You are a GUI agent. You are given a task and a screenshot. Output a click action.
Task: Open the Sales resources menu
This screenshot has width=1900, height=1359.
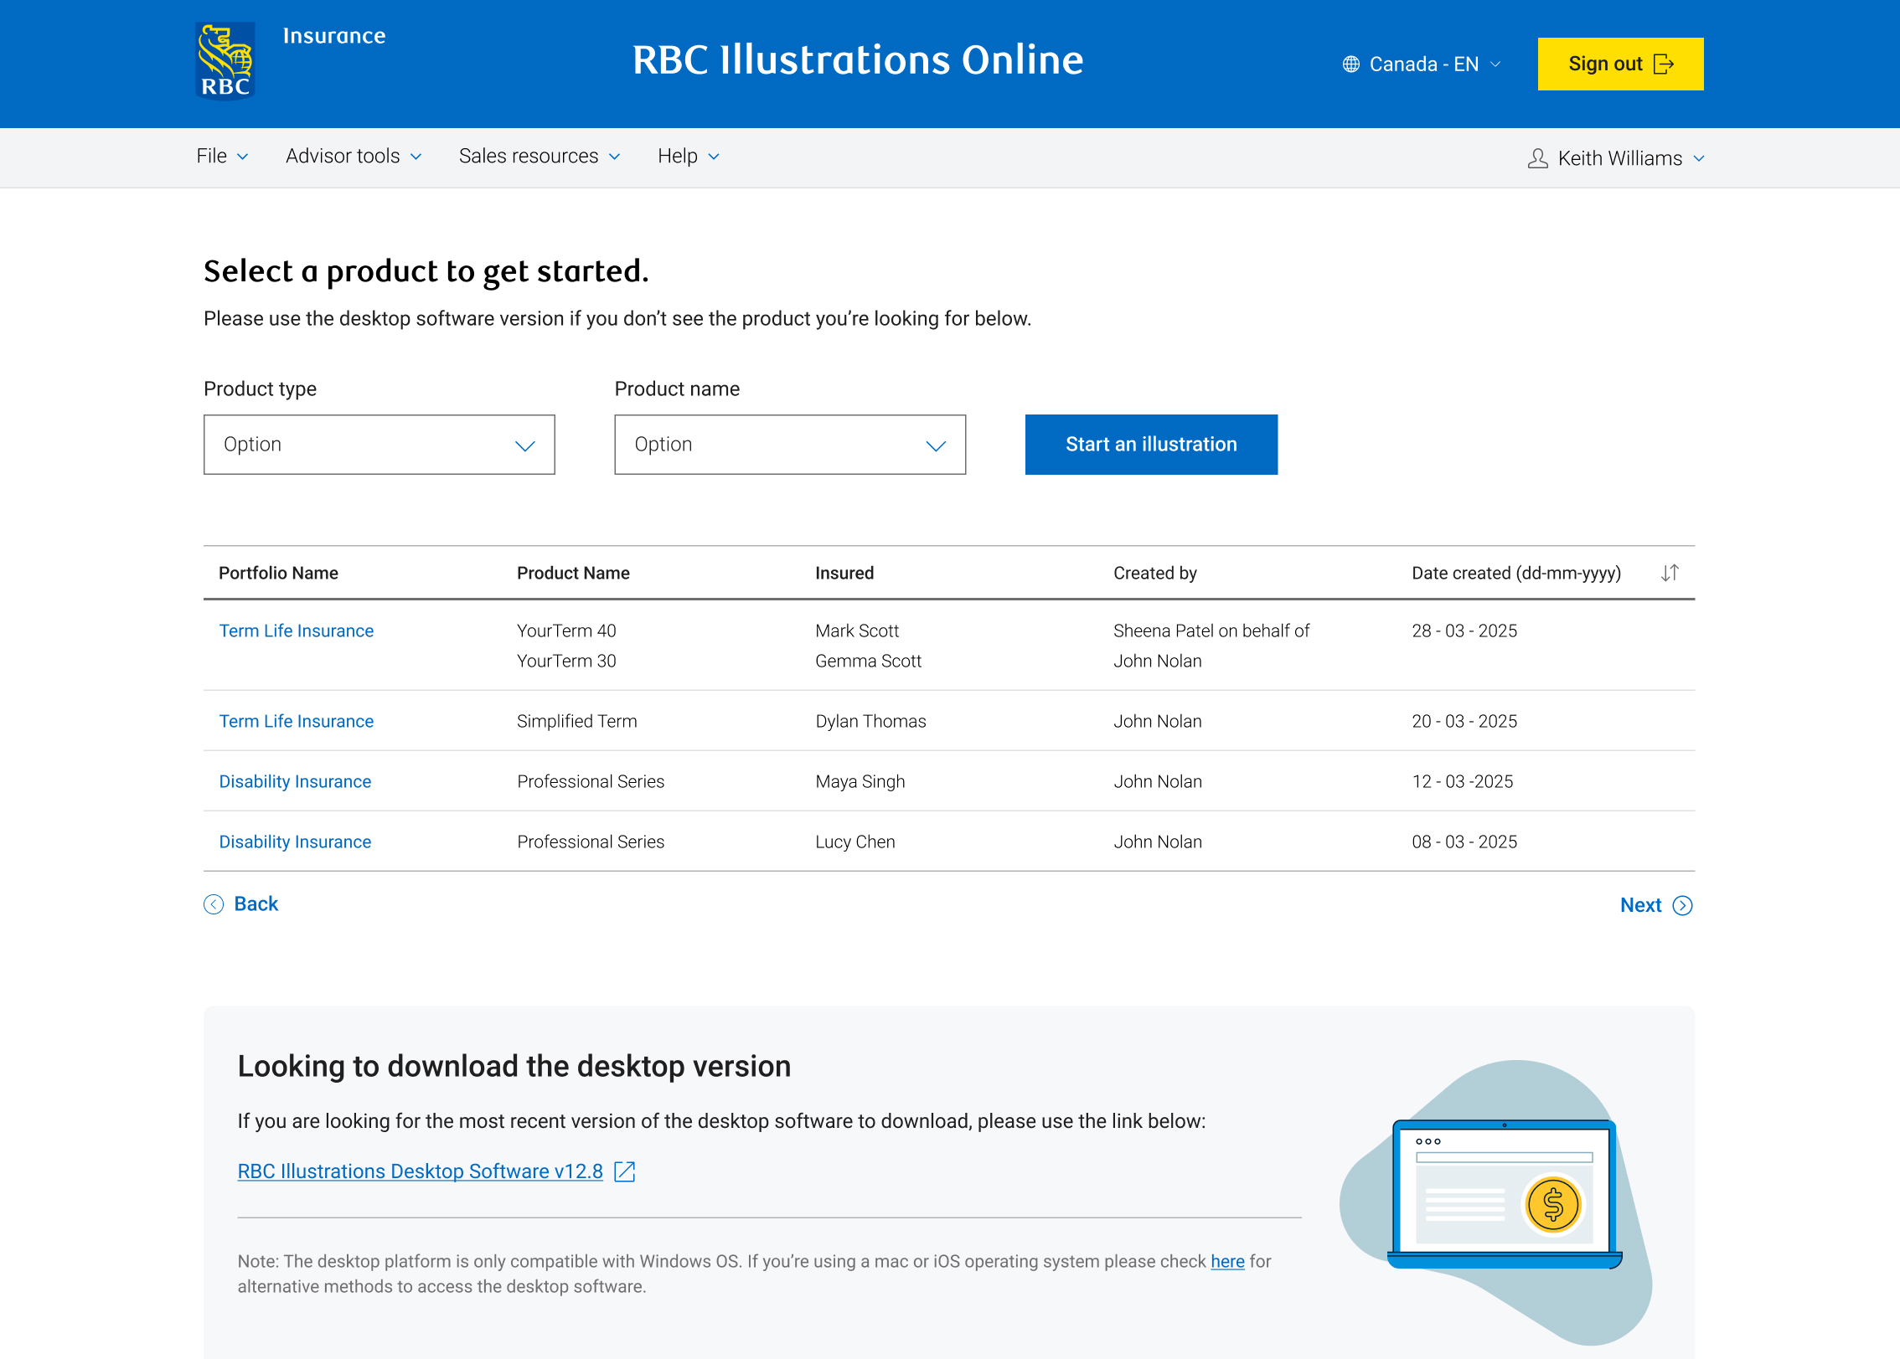pyautogui.click(x=539, y=157)
